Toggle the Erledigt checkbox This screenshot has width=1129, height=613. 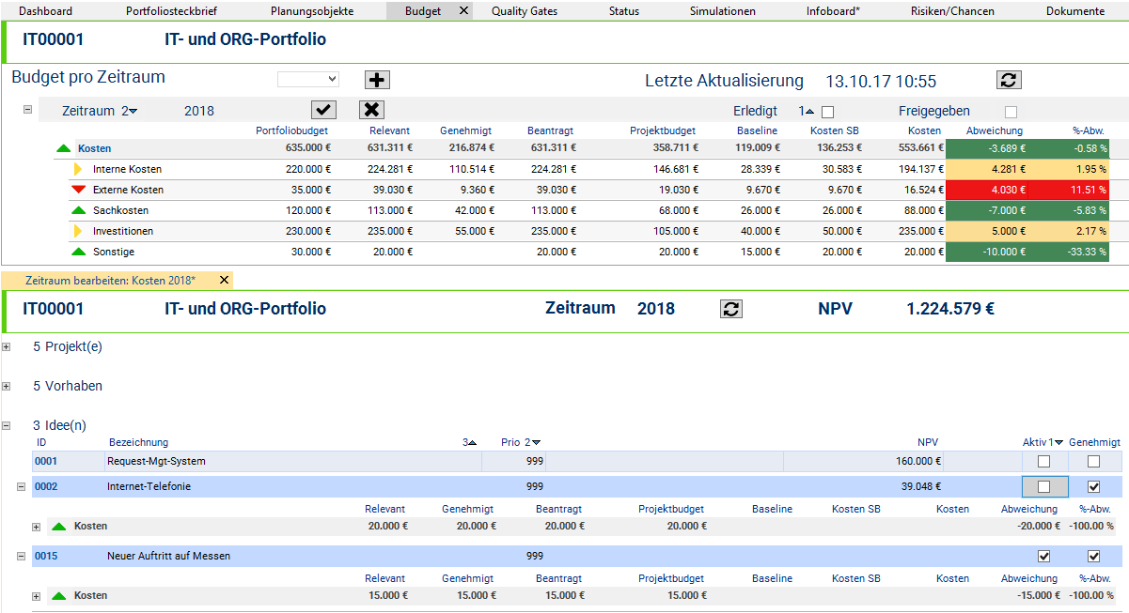pyautogui.click(x=827, y=112)
